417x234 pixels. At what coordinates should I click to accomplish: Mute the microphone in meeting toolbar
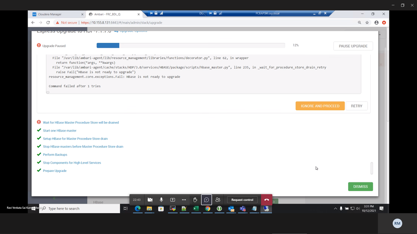161,200
